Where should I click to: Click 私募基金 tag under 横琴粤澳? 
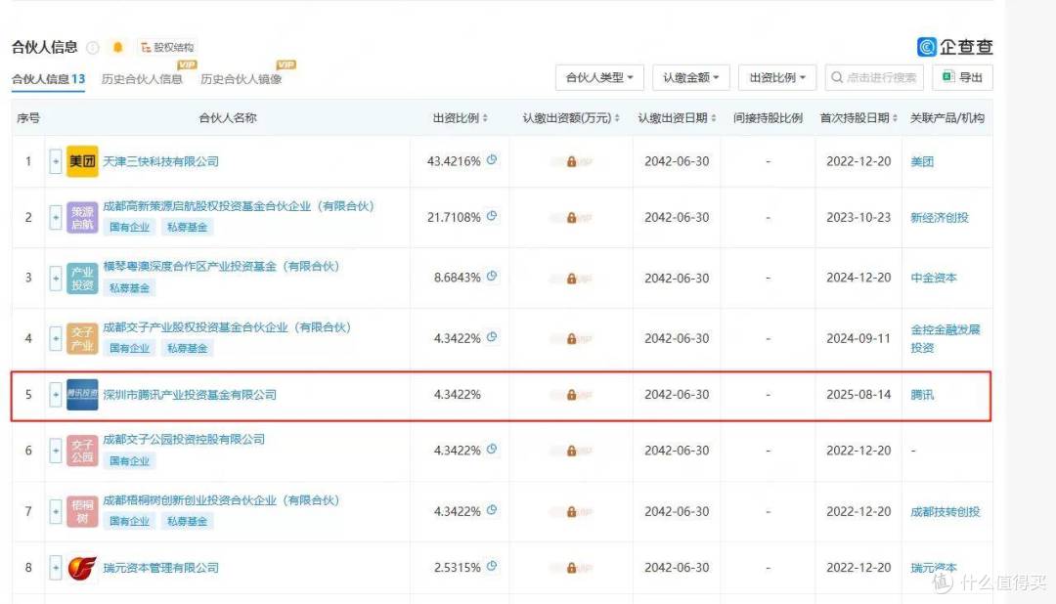tap(129, 287)
